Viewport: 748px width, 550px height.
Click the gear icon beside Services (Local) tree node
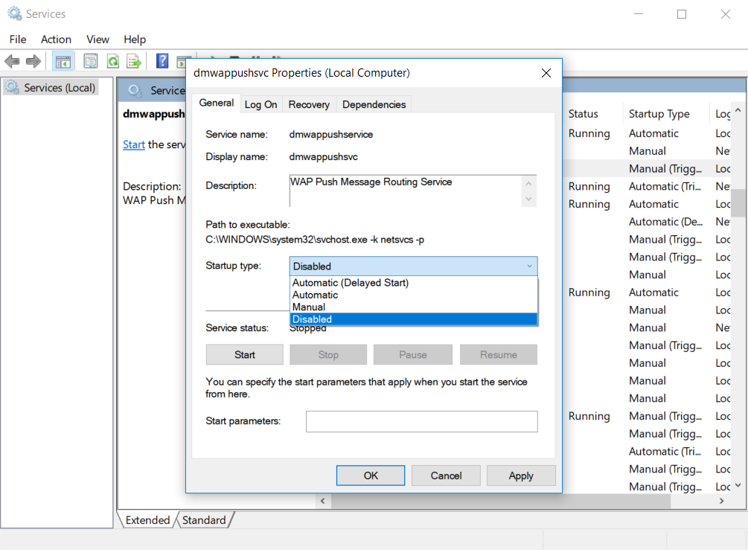point(13,87)
